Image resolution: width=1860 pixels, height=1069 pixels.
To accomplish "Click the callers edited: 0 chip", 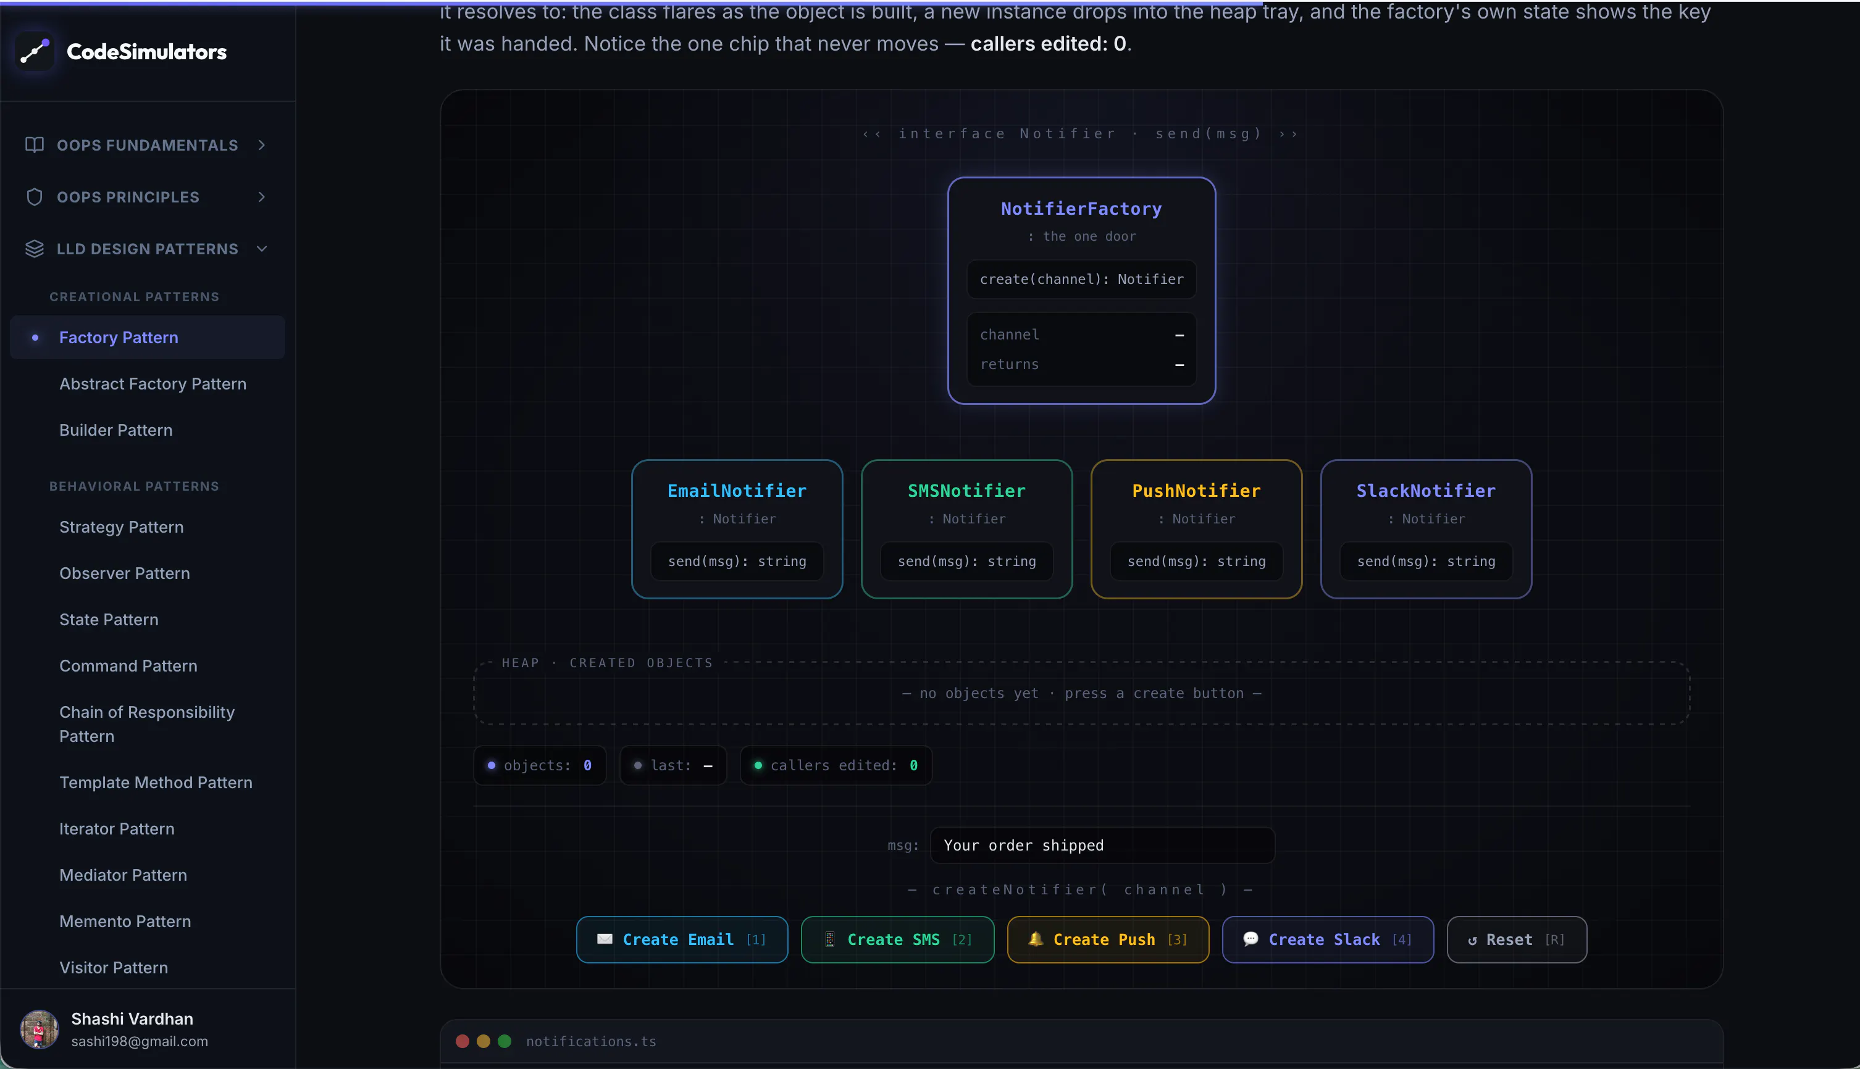I will pyautogui.click(x=836, y=765).
